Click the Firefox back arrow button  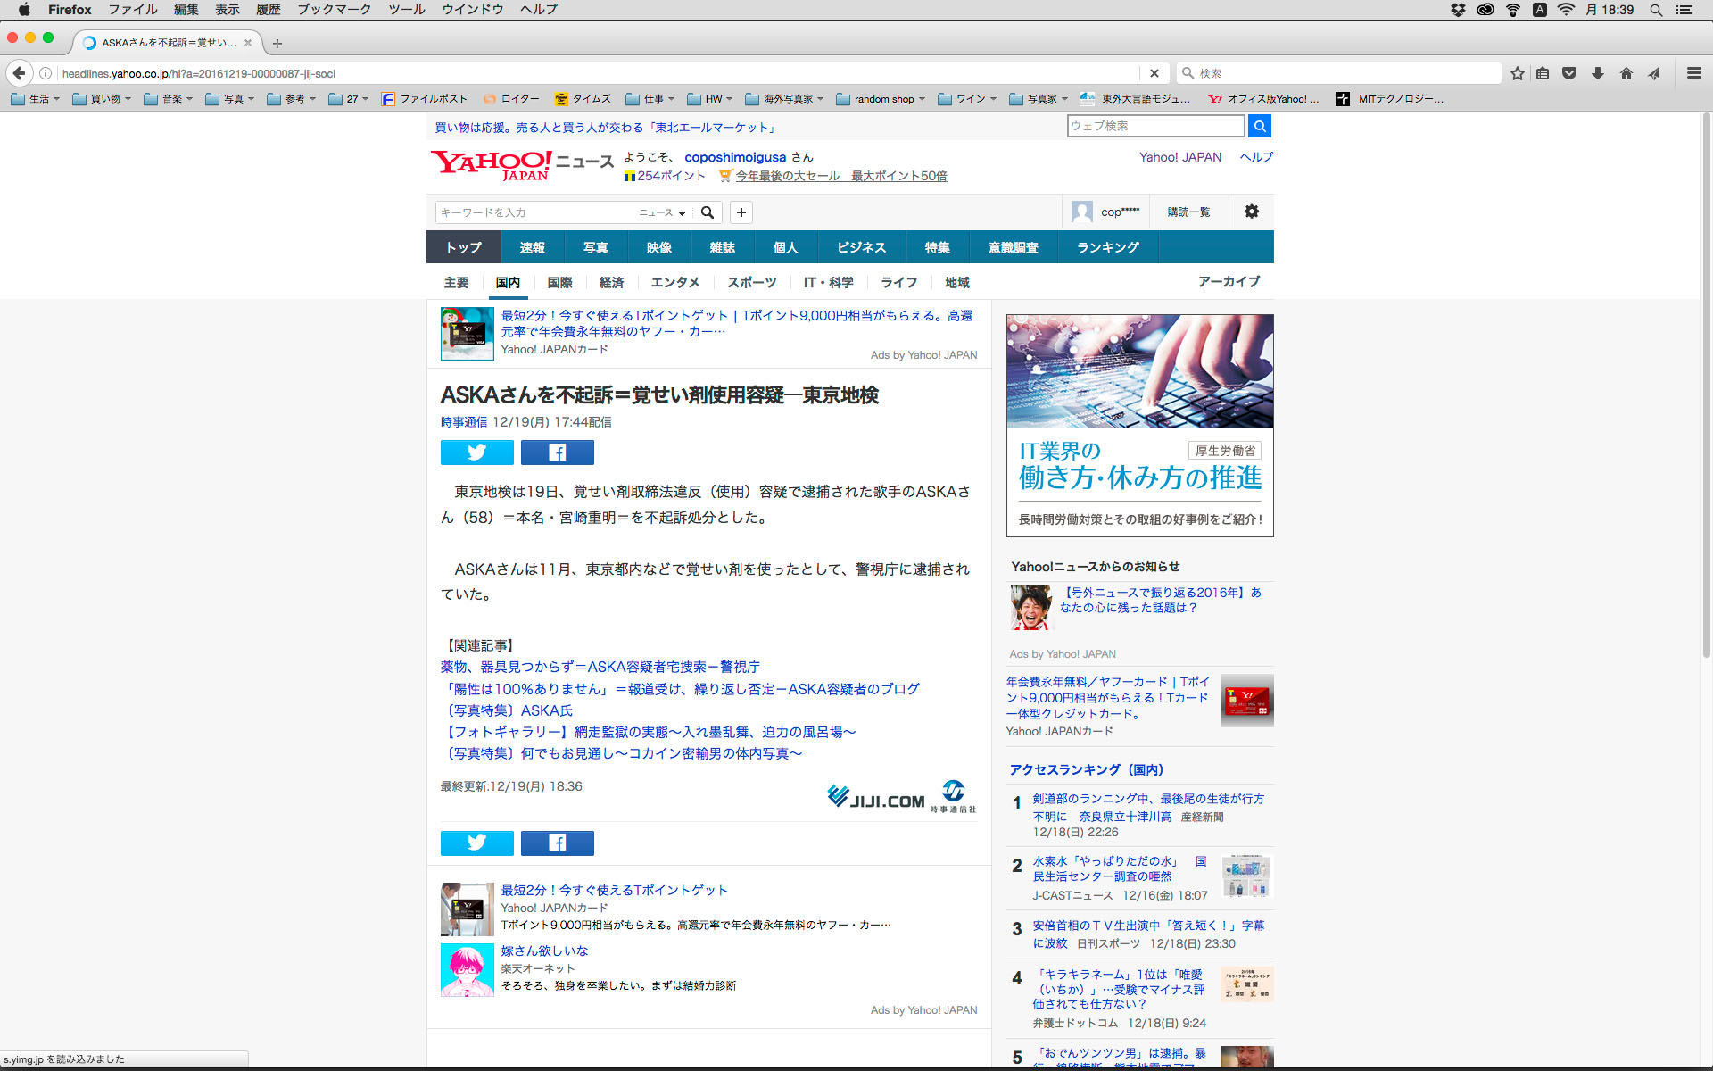pos(19,73)
